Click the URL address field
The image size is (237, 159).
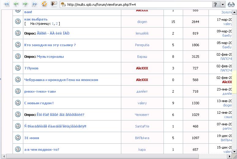point(138,4)
